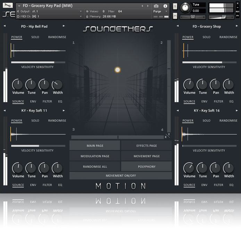
Task: Go to next instrument preset arrow
Action: [x=147, y=6]
